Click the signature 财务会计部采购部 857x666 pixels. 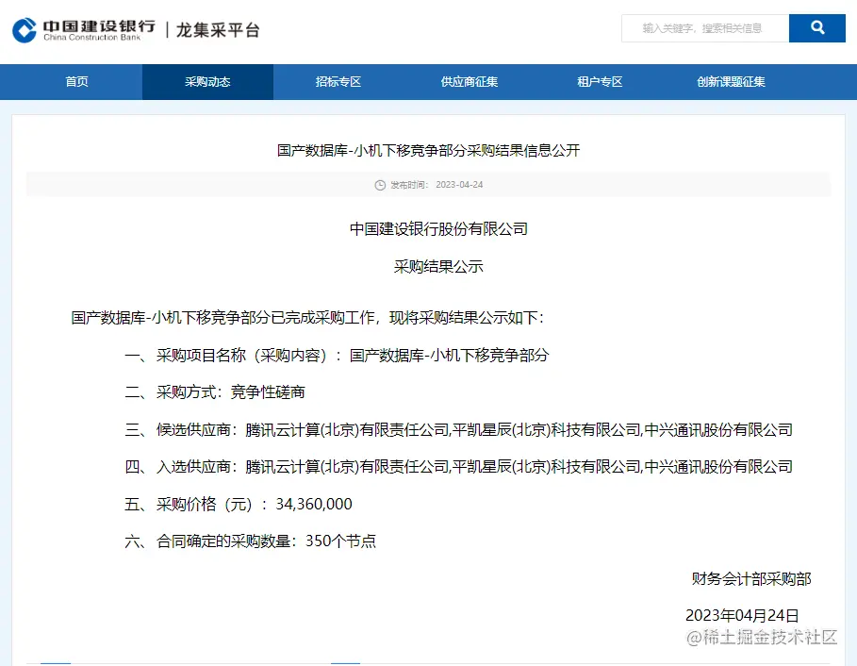tap(751, 578)
